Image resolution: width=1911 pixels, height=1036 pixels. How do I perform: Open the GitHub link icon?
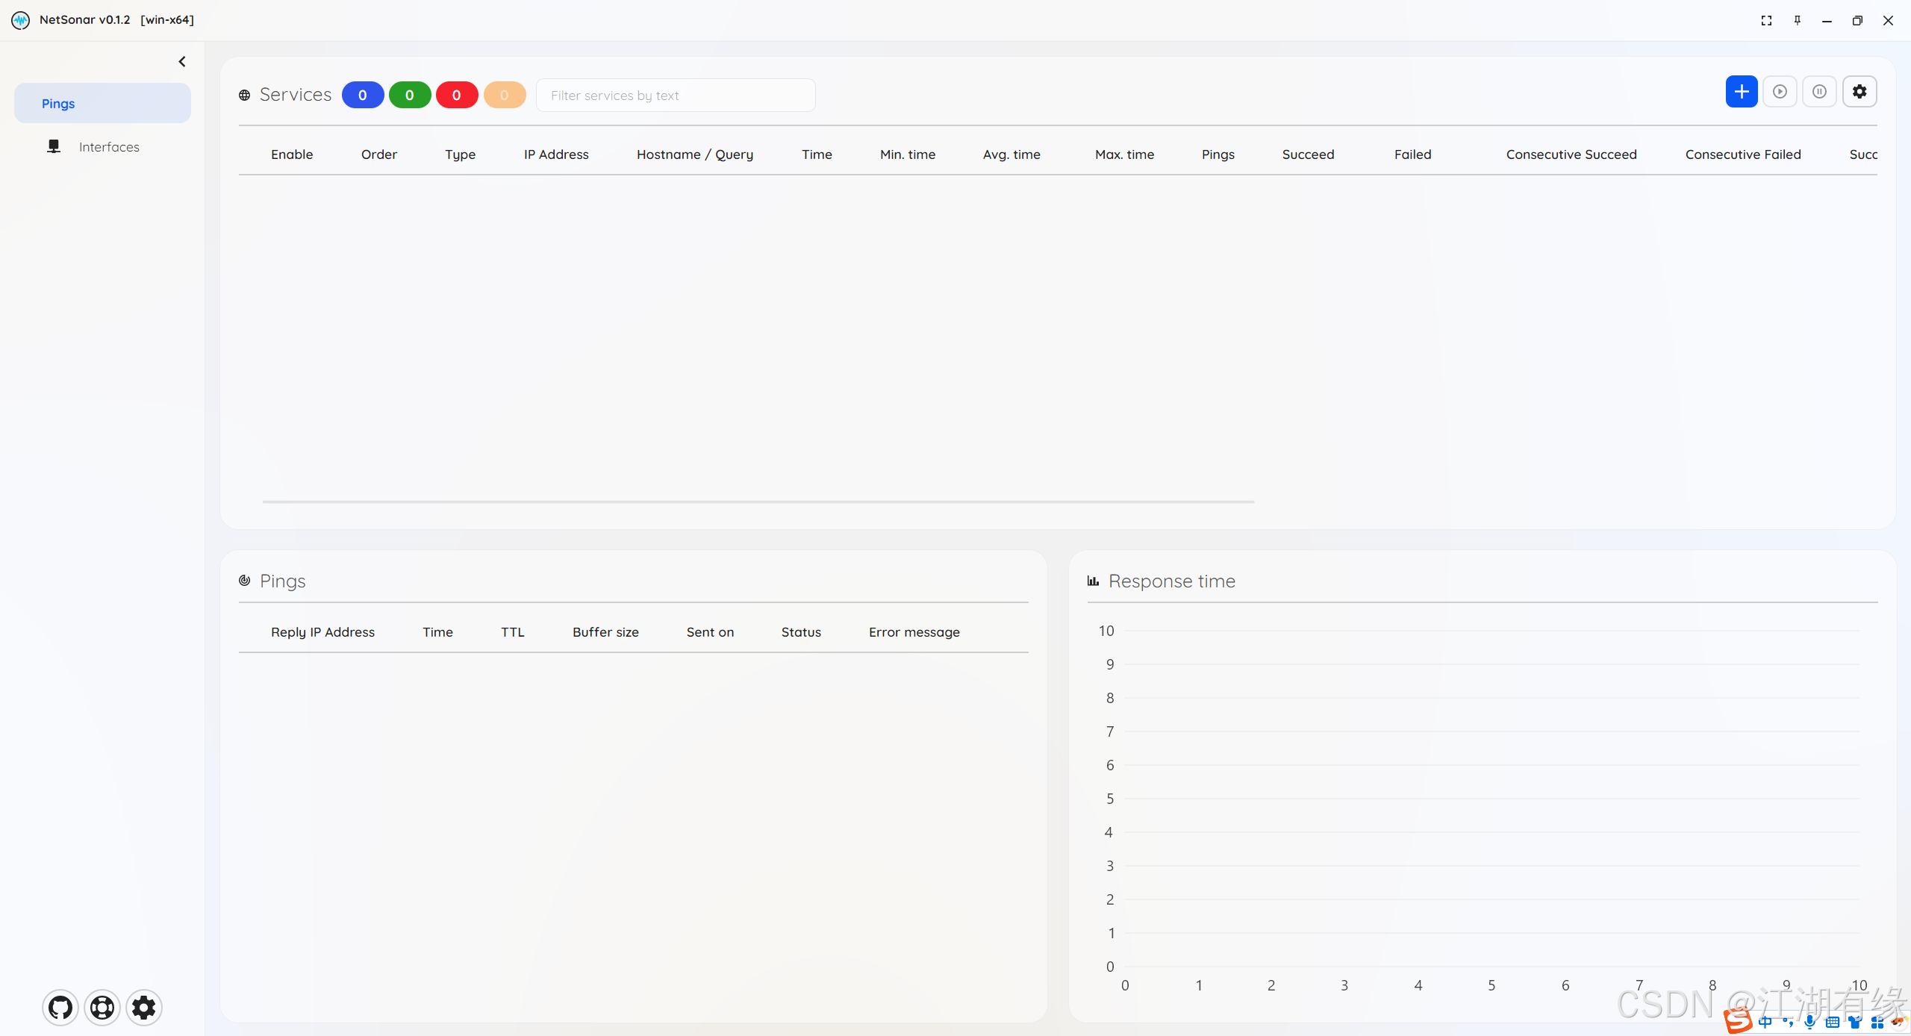coord(60,1008)
